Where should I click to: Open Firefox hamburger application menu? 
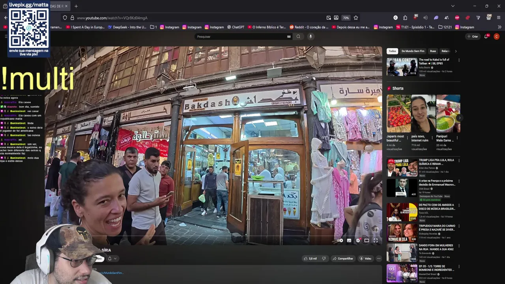(499, 18)
